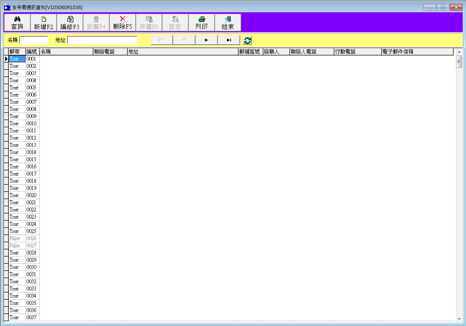Go to next record arrow button

[206, 40]
